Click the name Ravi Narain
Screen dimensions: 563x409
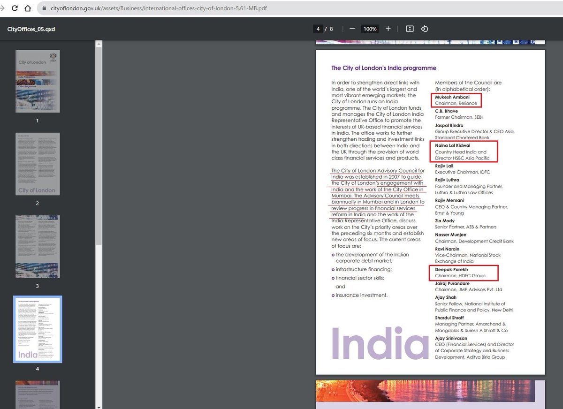click(447, 249)
